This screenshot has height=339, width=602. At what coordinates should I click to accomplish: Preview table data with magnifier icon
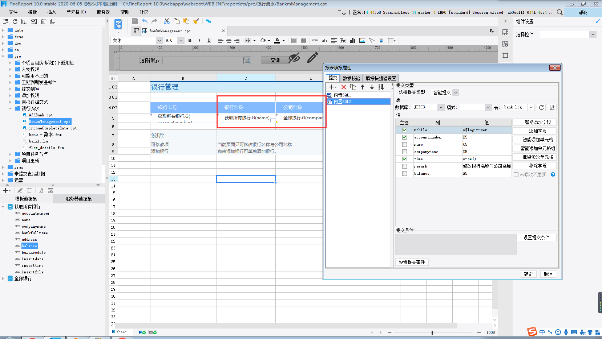coord(552,107)
